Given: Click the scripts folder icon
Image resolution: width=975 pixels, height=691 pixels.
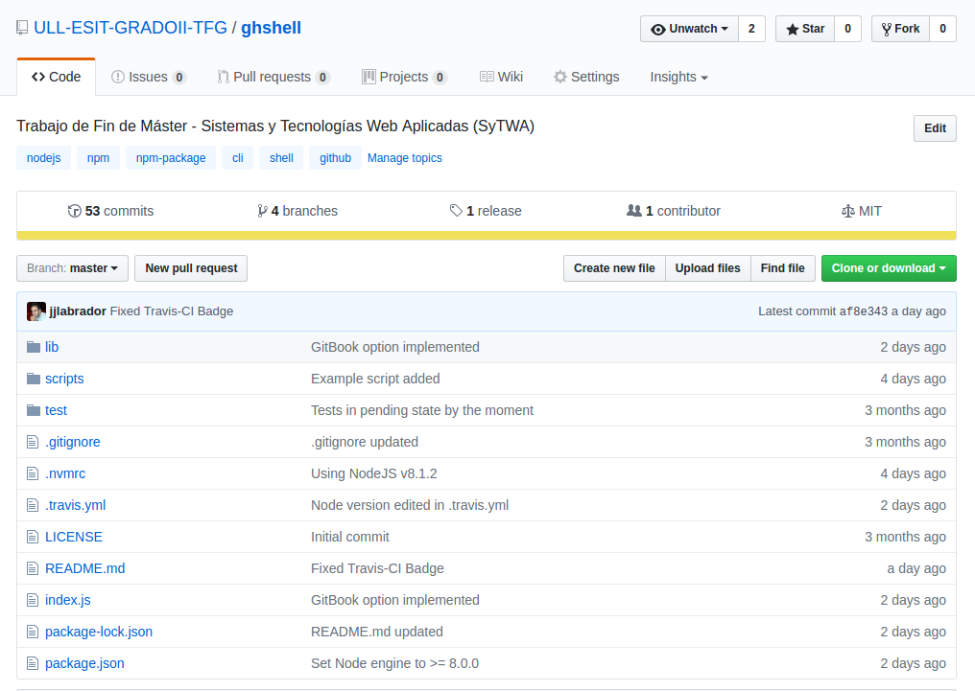Looking at the screenshot, I should (x=34, y=379).
